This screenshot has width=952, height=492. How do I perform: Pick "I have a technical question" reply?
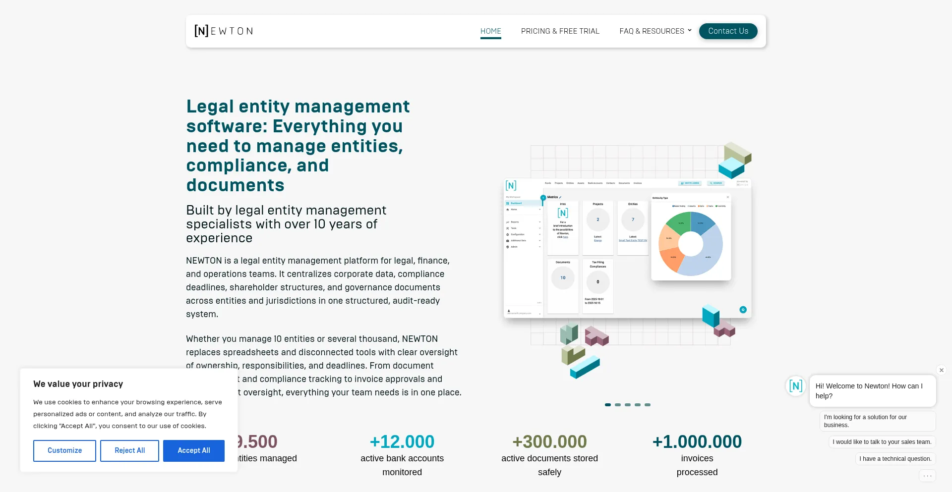[x=895, y=459]
